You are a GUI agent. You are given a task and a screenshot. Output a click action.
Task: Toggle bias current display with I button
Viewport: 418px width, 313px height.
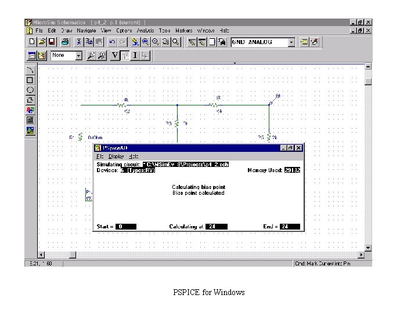(135, 56)
